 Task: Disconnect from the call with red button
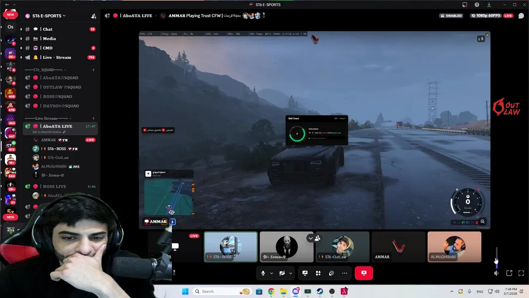(364, 273)
